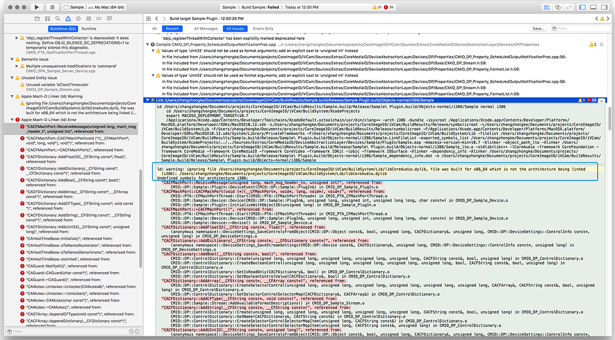Click the Save... button
This screenshot has height=340, width=615.
point(538,29)
